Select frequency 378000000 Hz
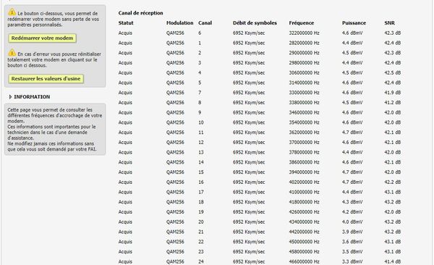 [305, 152]
